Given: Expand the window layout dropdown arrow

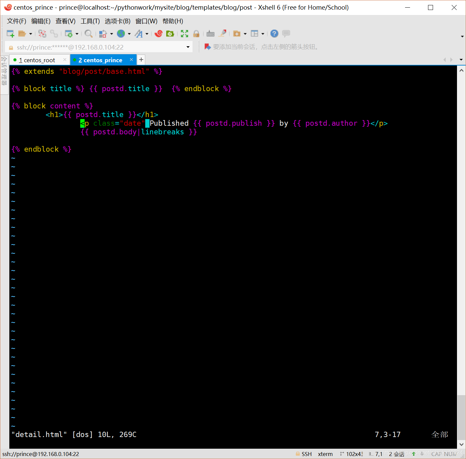Looking at the screenshot, I should tap(263, 34).
